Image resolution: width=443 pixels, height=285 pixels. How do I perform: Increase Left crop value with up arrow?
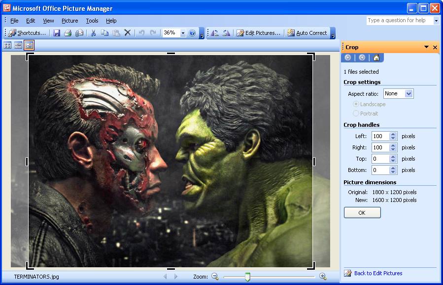(393, 134)
